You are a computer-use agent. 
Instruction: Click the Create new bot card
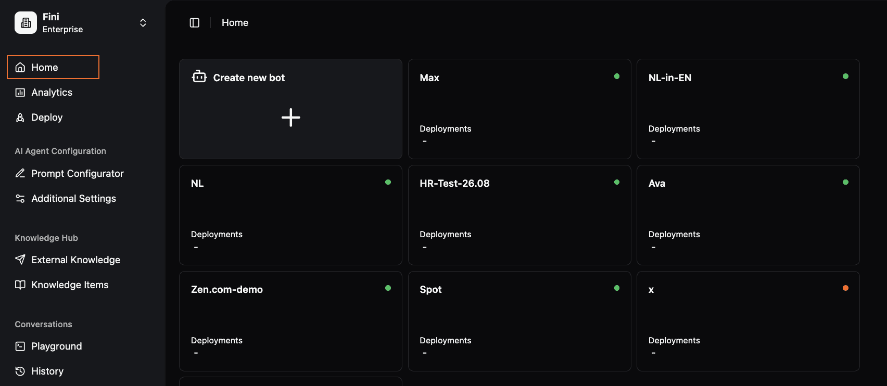tap(290, 109)
